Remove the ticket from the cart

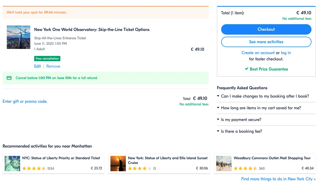(53, 66)
